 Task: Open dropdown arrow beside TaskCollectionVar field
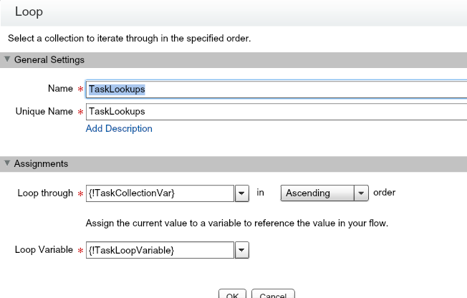(242, 193)
